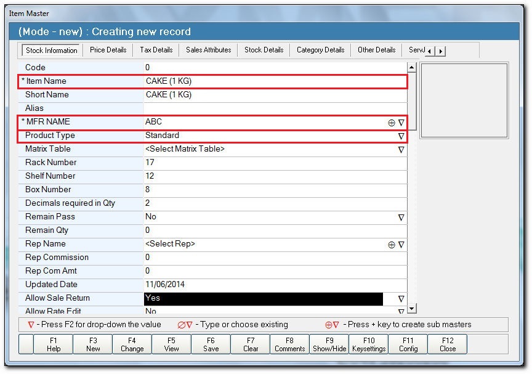
Task: Click the scroll down arrow of field list
Action: pyautogui.click(x=411, y=309)
